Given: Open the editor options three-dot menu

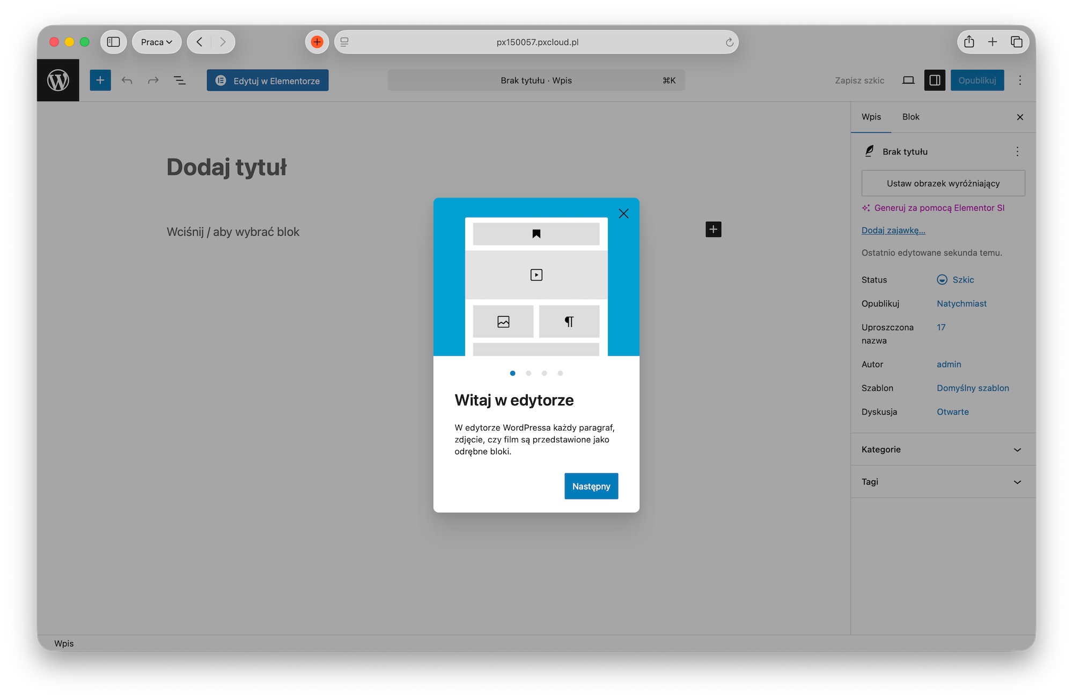Looking at the screenshot, I should pyautogui.click(x=1020, y=80).
